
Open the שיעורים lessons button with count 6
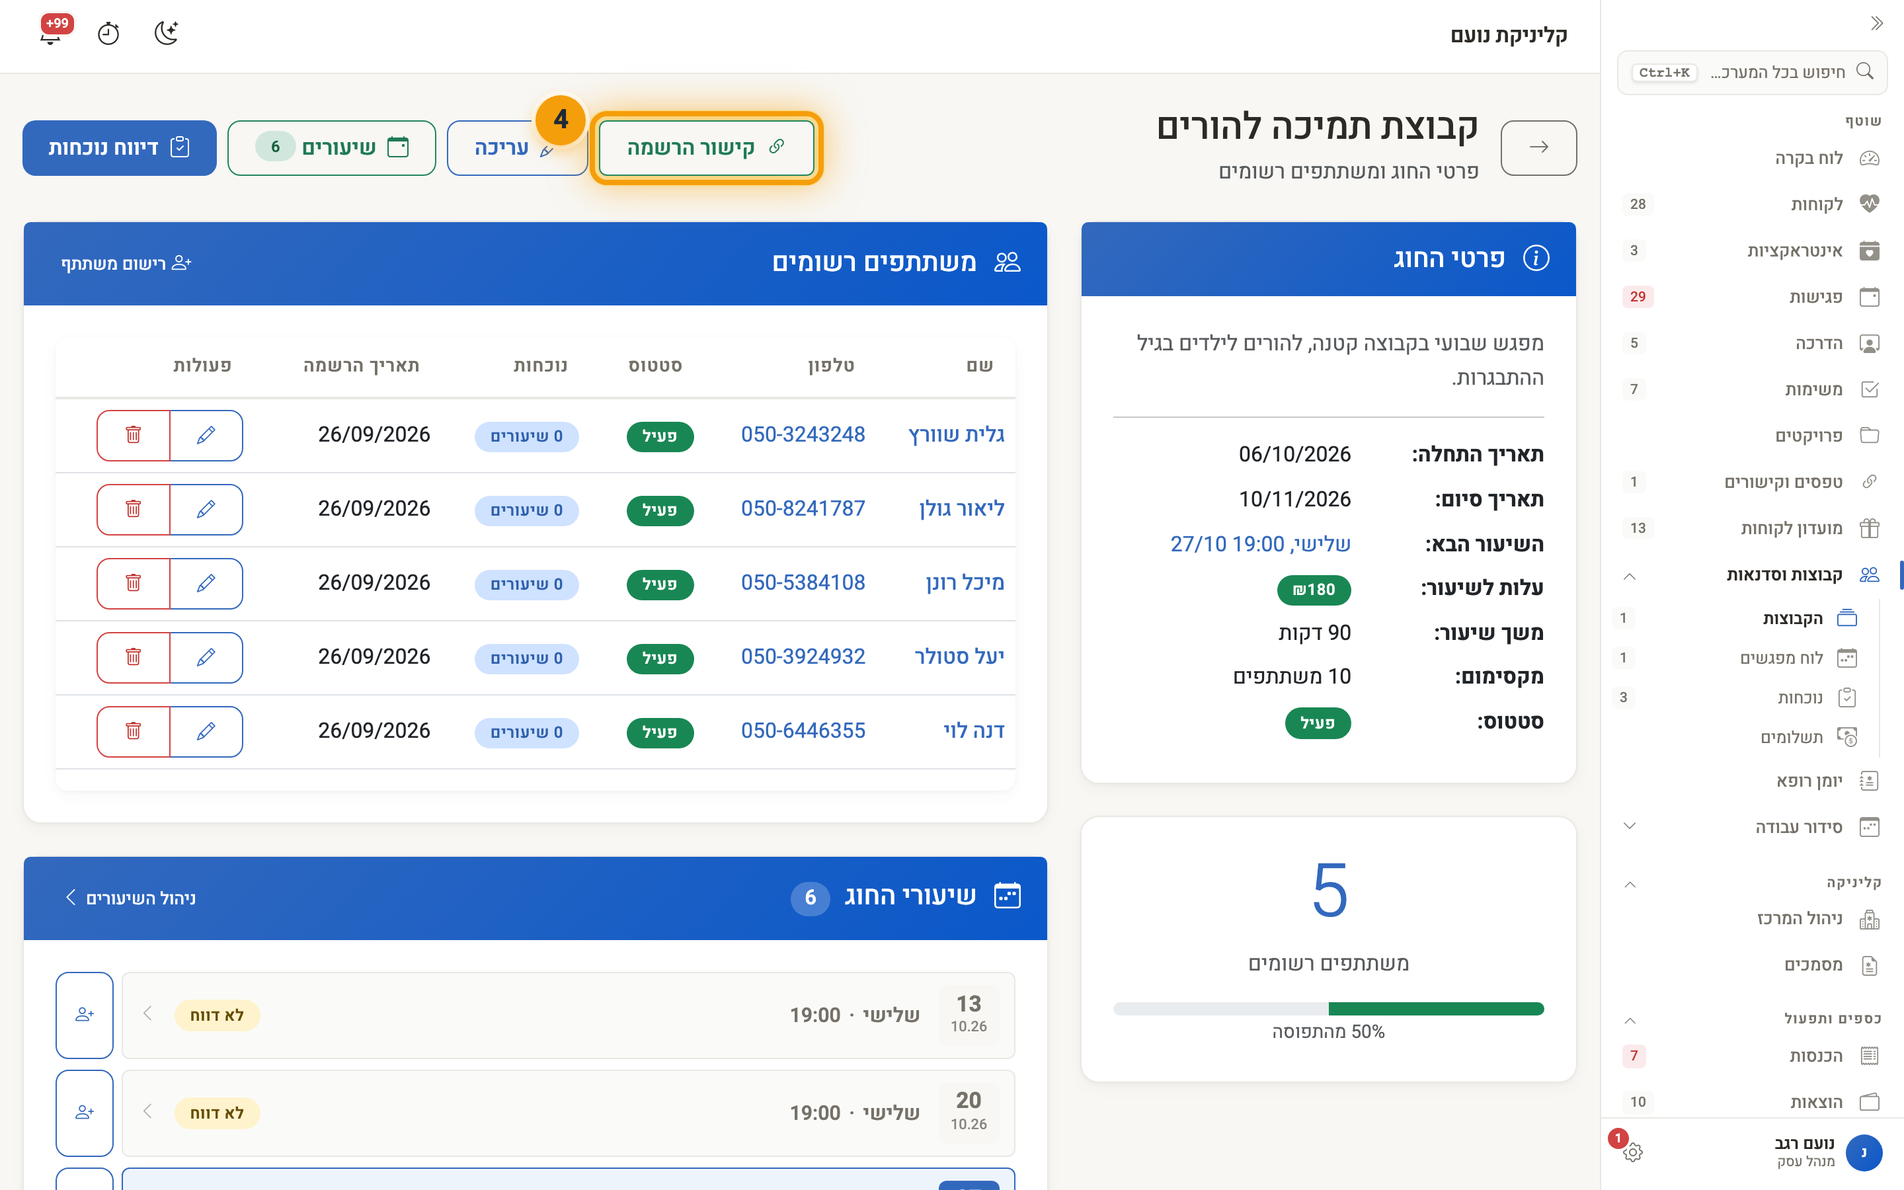click(x=331, y=147)
